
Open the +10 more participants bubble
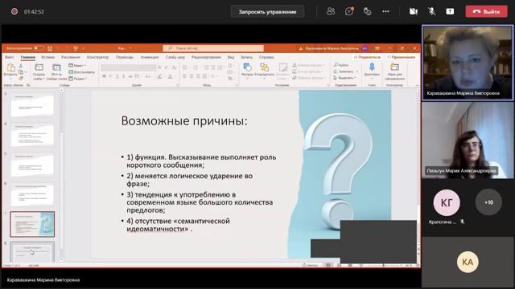(488, 202)
